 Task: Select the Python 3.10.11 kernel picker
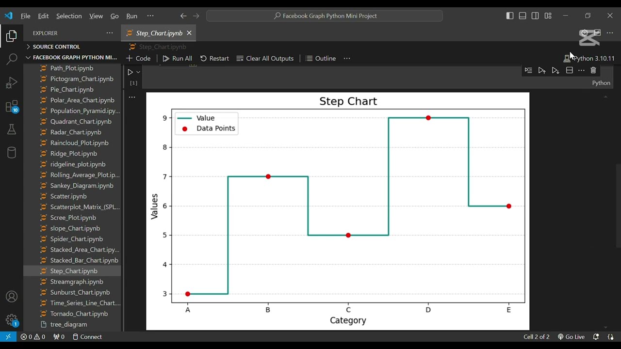coord(589,58)
